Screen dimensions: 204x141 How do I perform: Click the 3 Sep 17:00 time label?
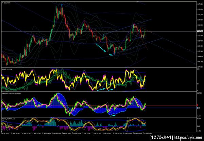click(x=97, y=134)
